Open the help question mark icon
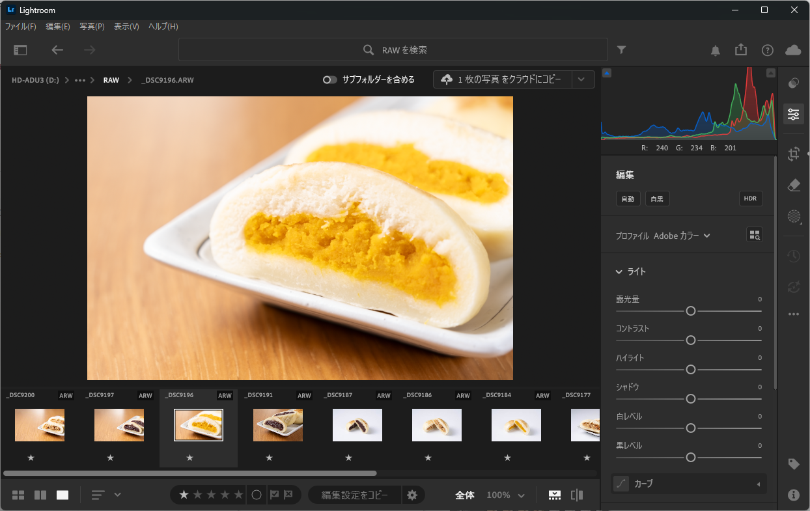The height and width of the screenshot is (511, 810). pyautogui.click(x=768, y=50)
